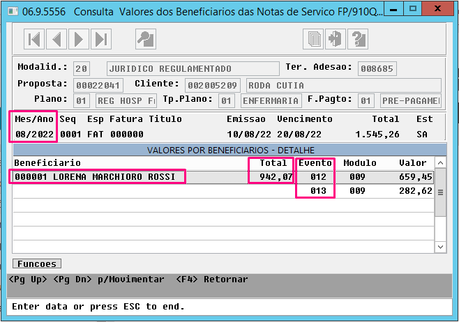Click the Pg Up Pg Dn p/Movimentar hint

coord(86,279)
